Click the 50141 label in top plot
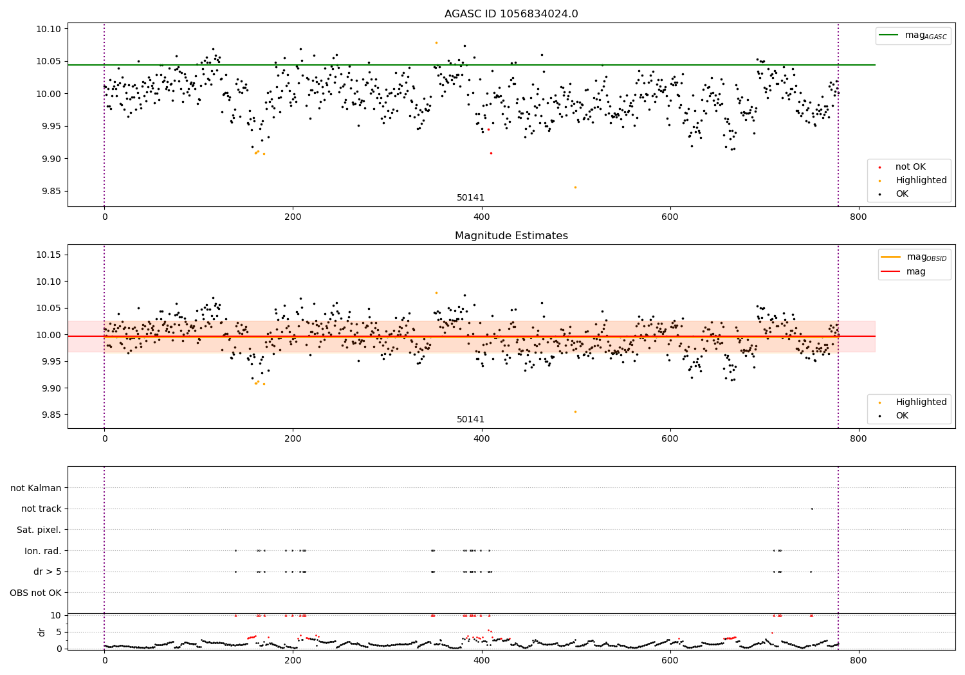Screen dimensions: 965x675 [470, 197]
